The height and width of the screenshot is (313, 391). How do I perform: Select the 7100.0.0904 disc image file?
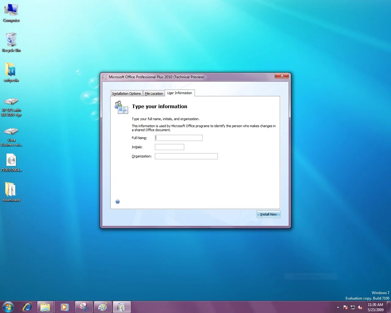(11, 163)
